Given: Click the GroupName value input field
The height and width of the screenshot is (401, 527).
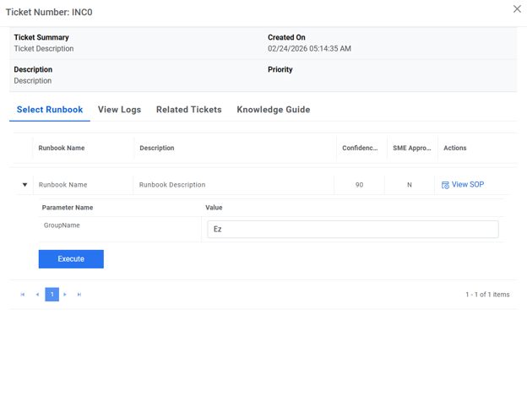Looking at the screenshot, I should coord(352,229).
